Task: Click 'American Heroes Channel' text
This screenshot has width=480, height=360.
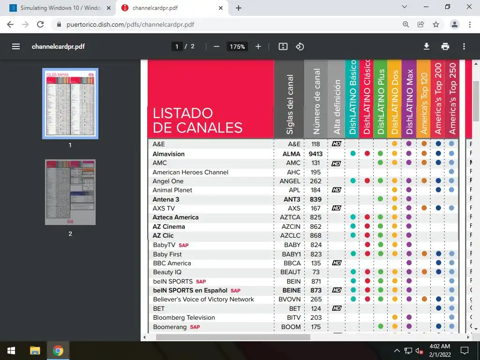Action: (x=190, y=172)
